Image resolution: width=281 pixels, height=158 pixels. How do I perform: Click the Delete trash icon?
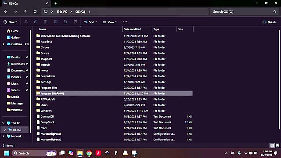point(75,22)
